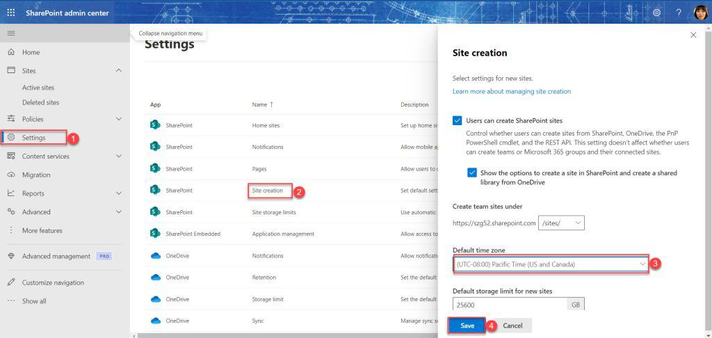The height and width of the screenshot is (338, 712).
Task: Click Save in Site creation panel
Action: point(467,325)
